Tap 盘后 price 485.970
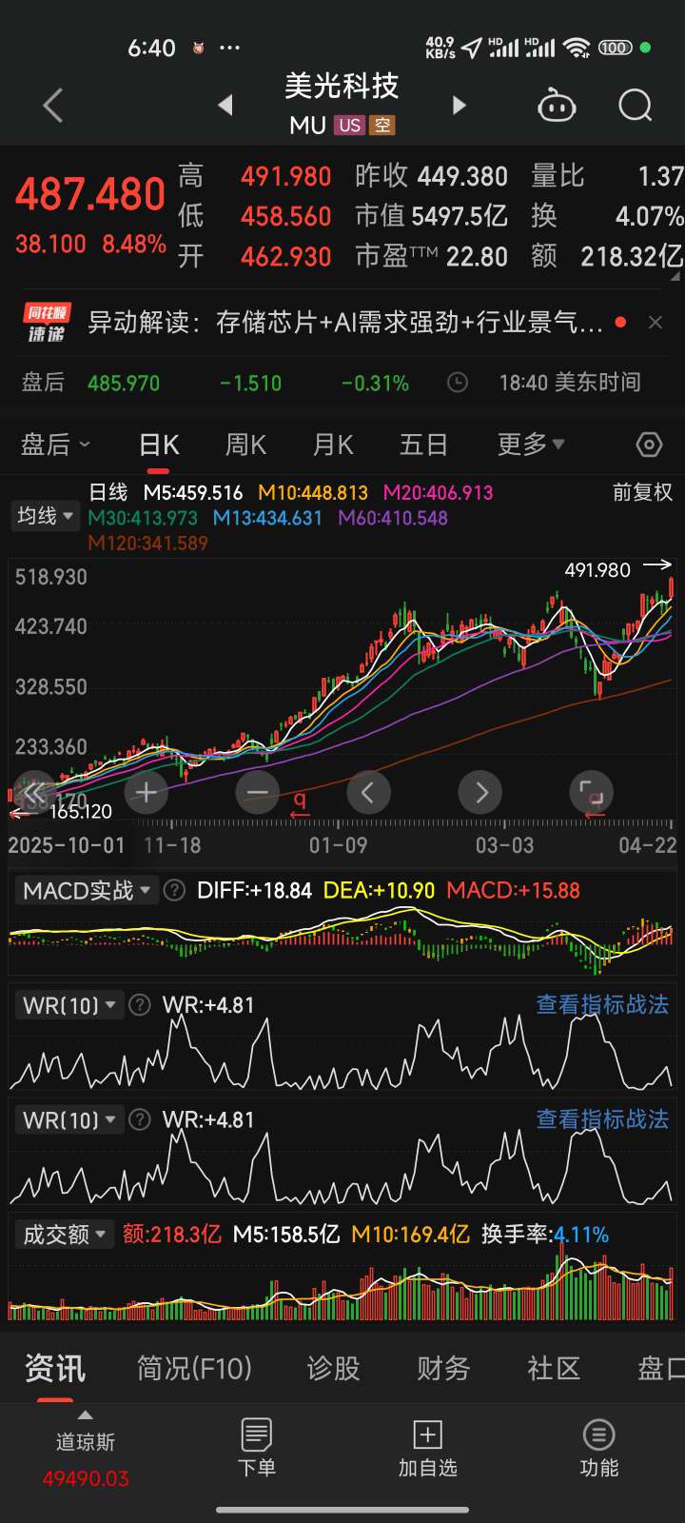685x1523 pixels. coord(124,384)
